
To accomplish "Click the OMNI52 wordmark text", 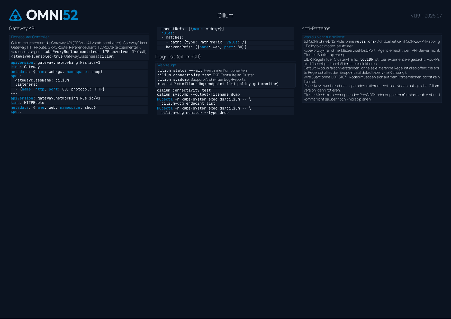I will click(x=52, y=15).
